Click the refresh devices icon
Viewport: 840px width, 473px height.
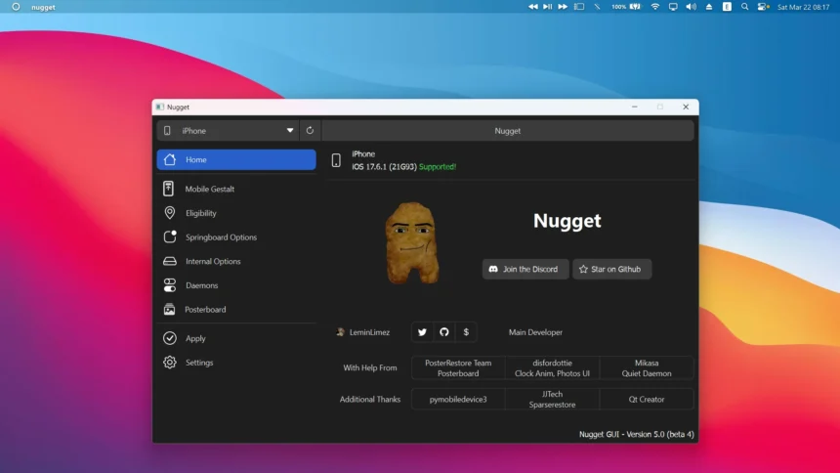tap(310, 130)
